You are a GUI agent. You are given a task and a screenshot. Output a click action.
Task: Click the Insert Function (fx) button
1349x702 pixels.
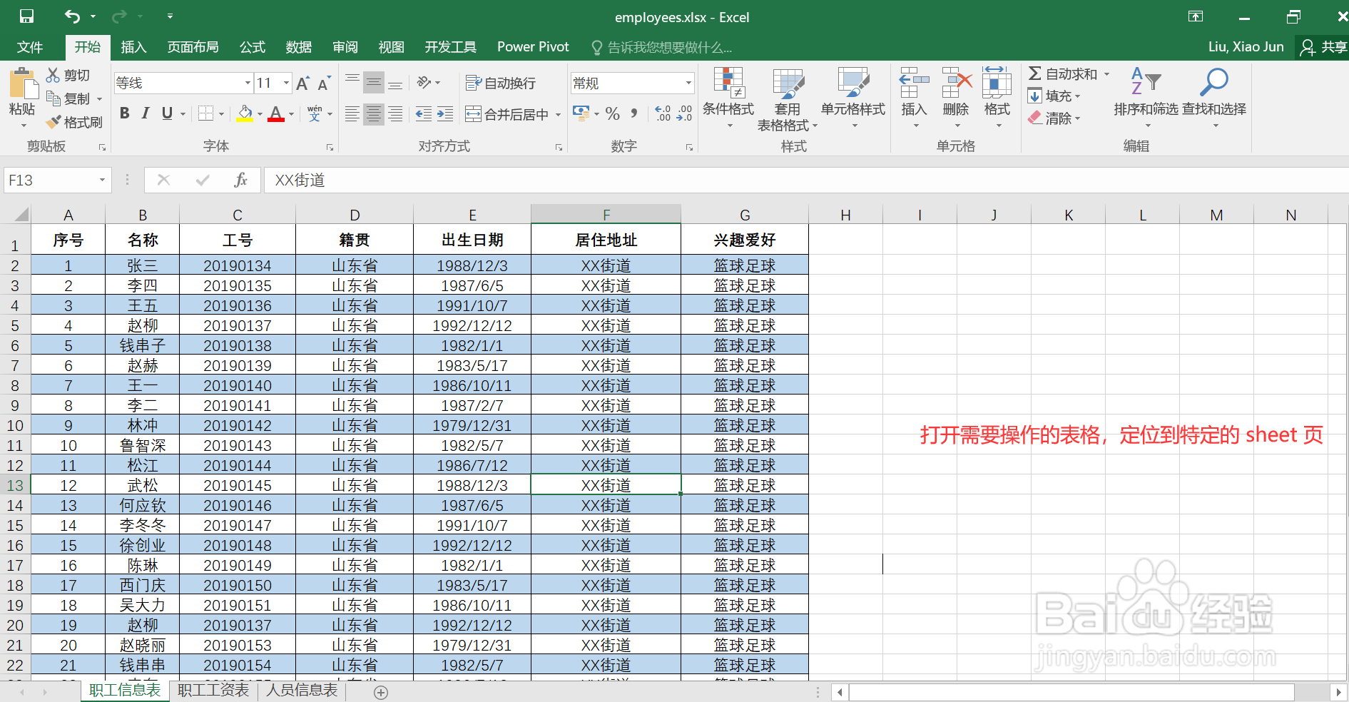tap(240, 180)
